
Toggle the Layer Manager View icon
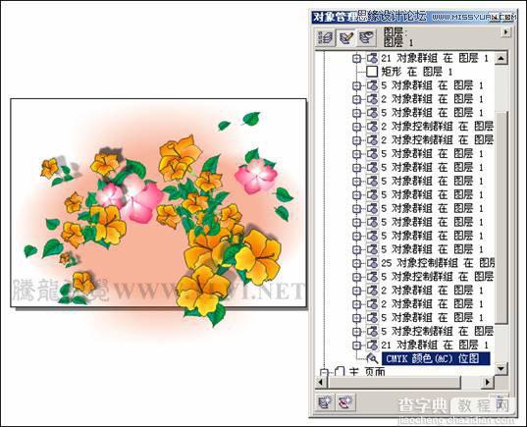pos(366,37)
